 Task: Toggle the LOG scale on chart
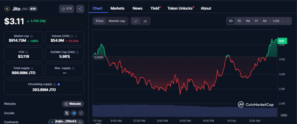coord(276,21)
